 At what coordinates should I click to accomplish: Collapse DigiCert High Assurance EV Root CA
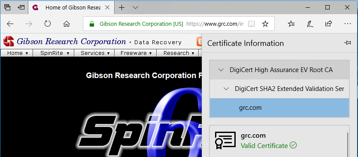click(x=221, y=70)
